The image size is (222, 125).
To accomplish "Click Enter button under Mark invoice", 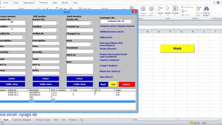I will 79,78.
